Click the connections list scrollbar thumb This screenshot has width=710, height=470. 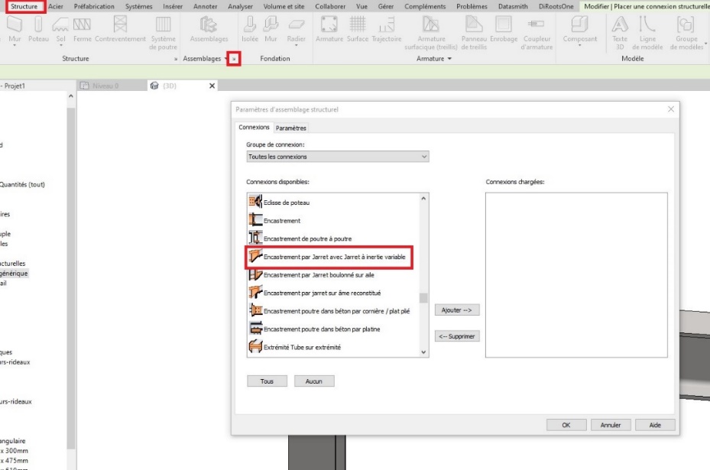(423, 297)
